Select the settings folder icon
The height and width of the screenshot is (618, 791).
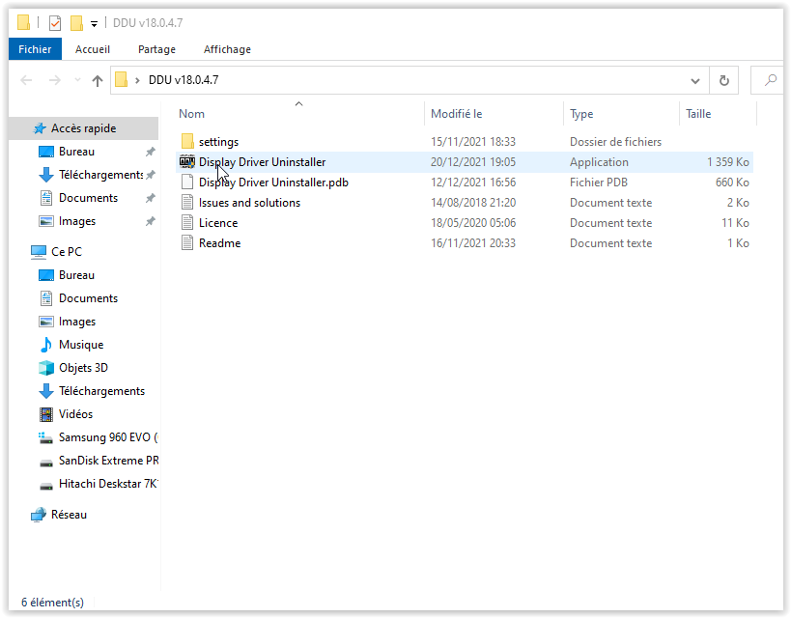[187, 141]
